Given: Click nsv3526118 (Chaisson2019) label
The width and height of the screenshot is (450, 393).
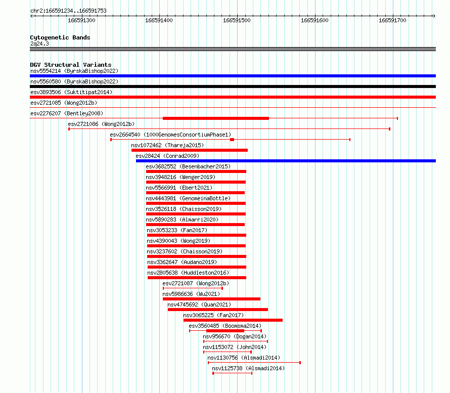Looking at the screenshot, I should [184, 209].
